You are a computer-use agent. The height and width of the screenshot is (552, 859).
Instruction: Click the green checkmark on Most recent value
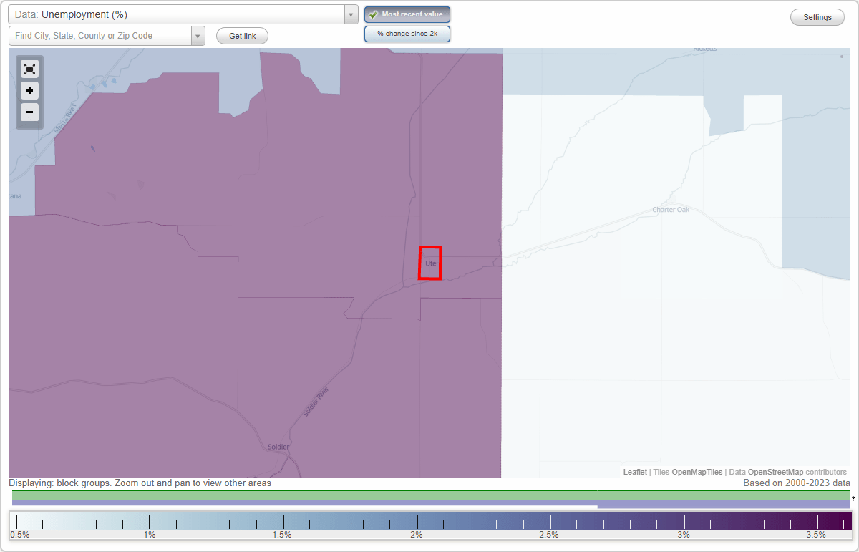point(373,14)
